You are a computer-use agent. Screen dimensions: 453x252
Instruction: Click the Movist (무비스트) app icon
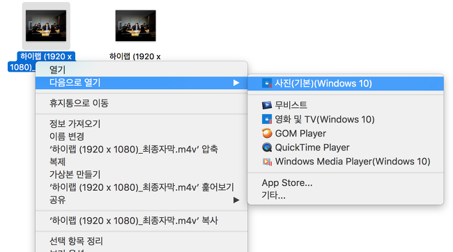267,105
